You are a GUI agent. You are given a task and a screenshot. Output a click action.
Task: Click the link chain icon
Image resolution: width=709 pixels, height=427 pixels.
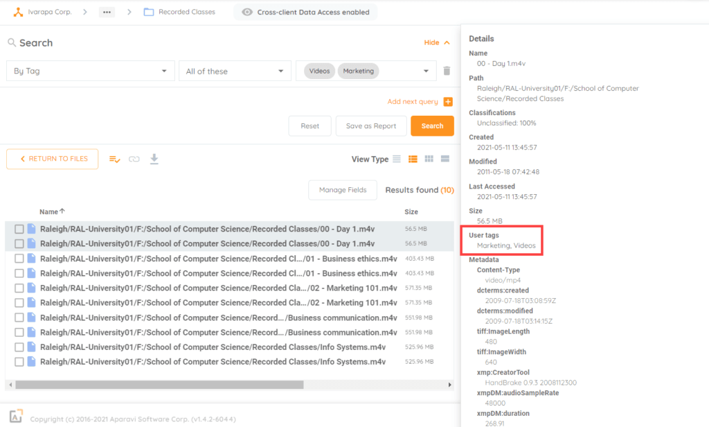tap(134, 159)
